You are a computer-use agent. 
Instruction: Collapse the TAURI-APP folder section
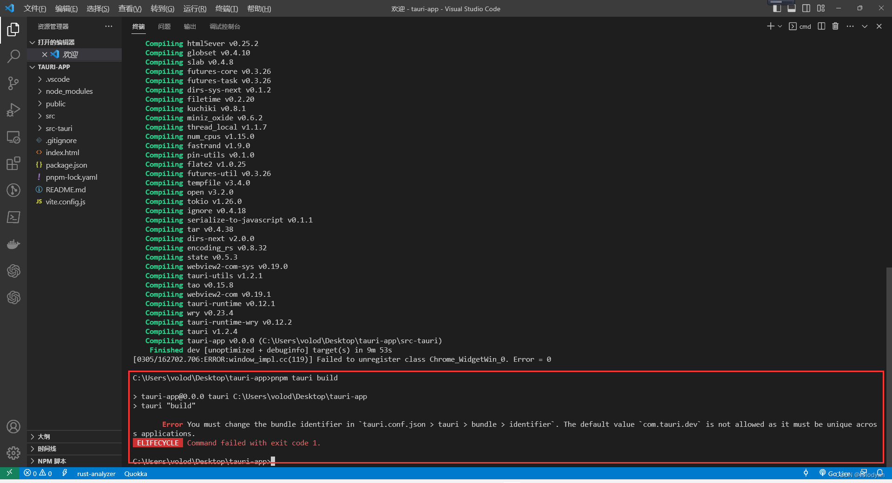pyautogui.click(x=74, y=67)
